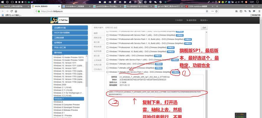Open the 十年相伴 header link
The width and height of the screenshot is (262, 118).
click(x=179, y=20)
